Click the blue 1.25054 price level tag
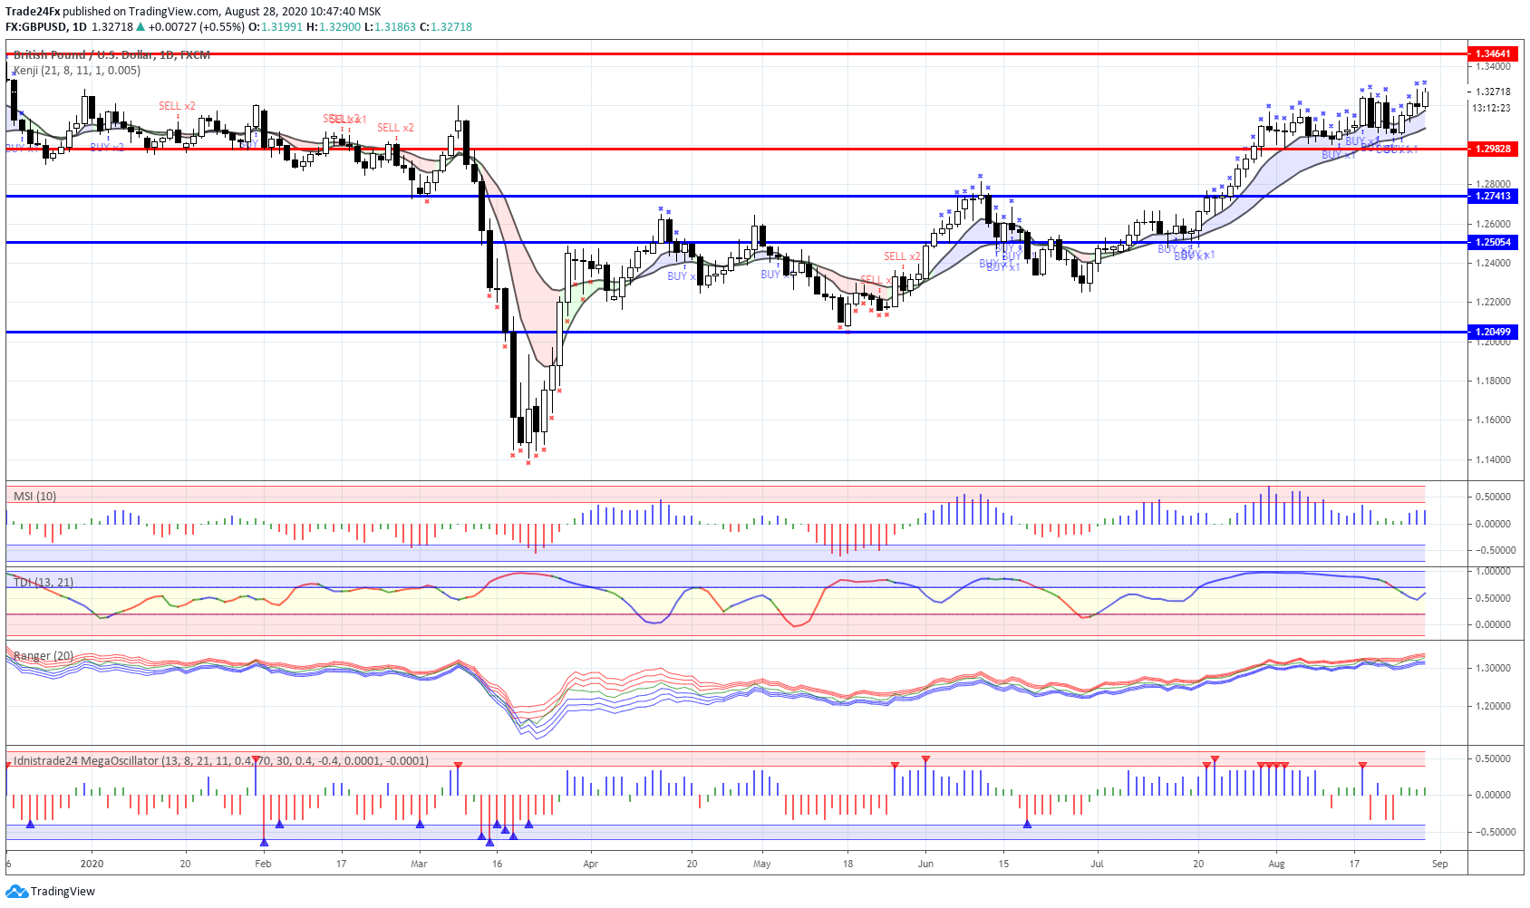The width and height of the screenshot is (1530, 908). [1493, 242]
